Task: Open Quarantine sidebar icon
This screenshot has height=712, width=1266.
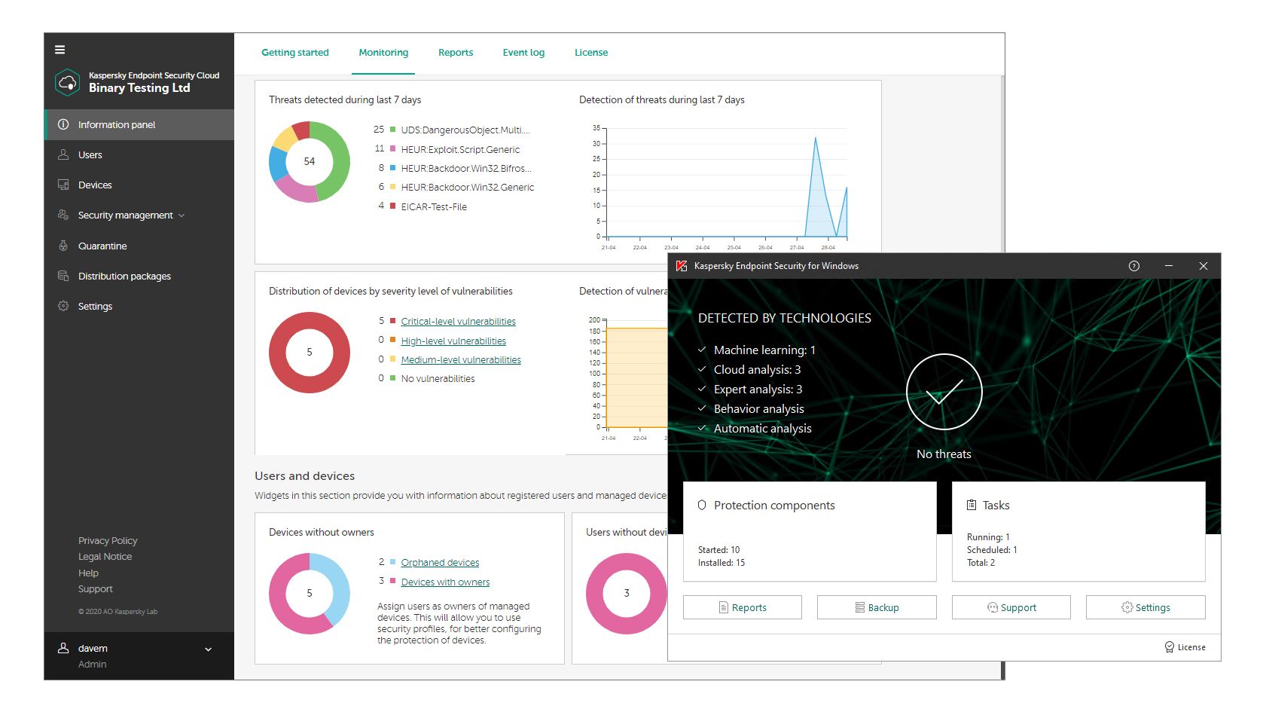Action: coord(63,246)
